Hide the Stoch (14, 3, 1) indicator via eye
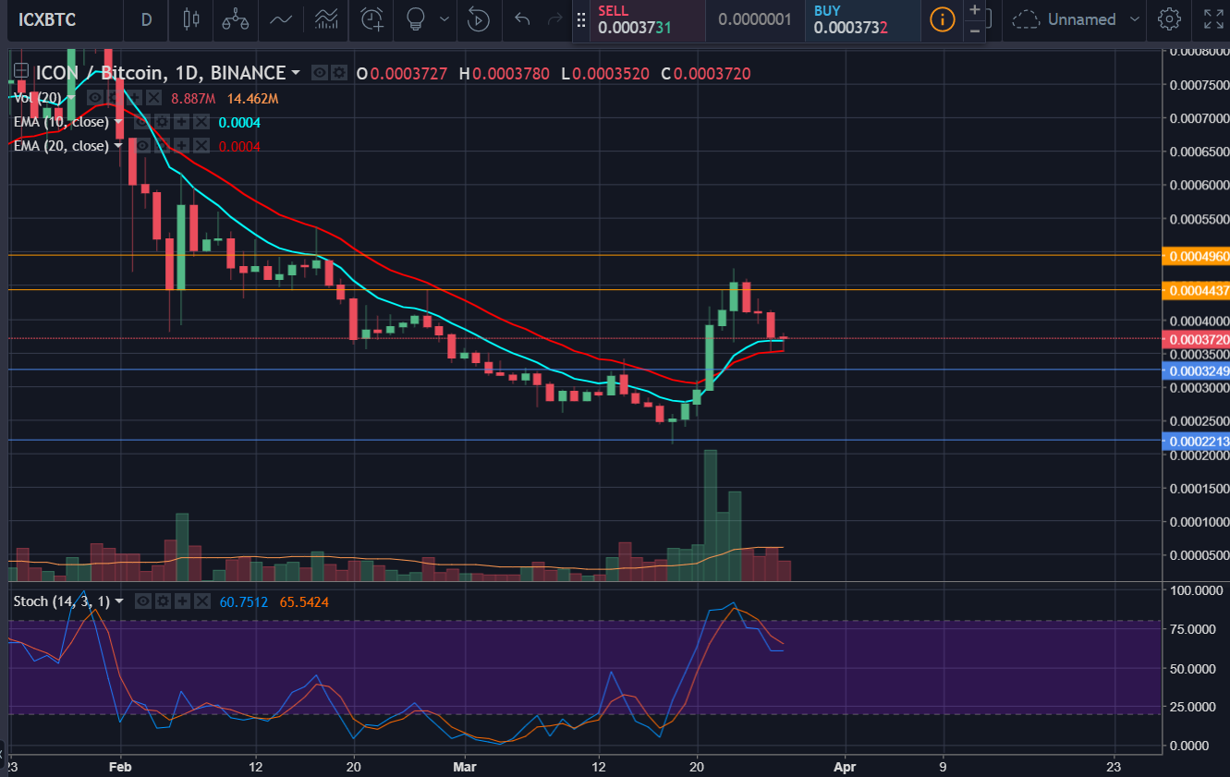 point(143,601)
